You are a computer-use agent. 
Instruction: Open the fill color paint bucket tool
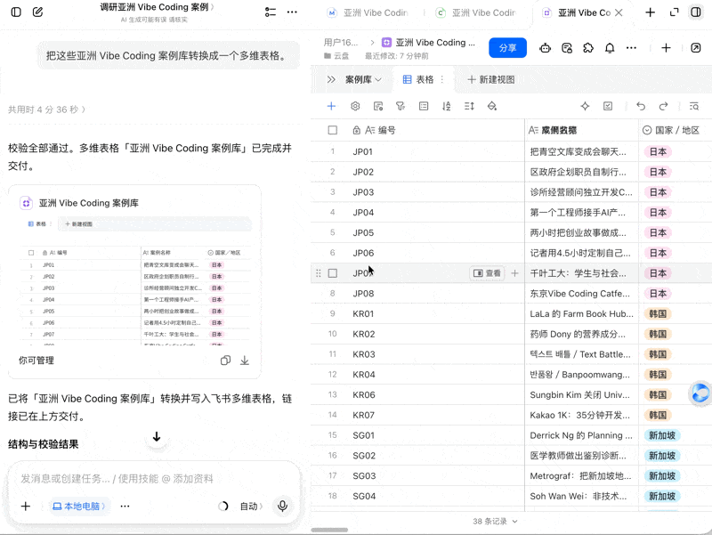[x=492, y=106]
